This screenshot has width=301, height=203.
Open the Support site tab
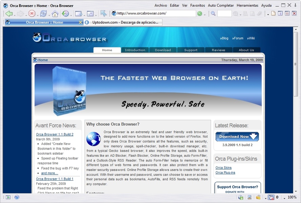[190, 50]
